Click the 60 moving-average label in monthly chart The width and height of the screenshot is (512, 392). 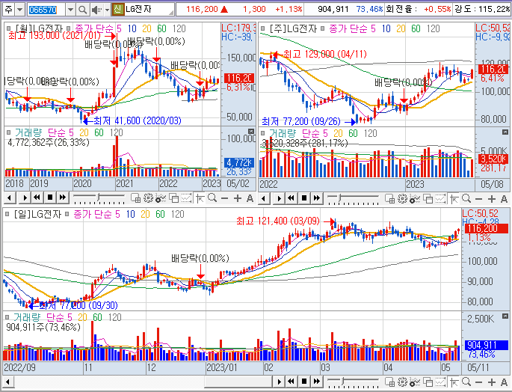tap(161, 28)
